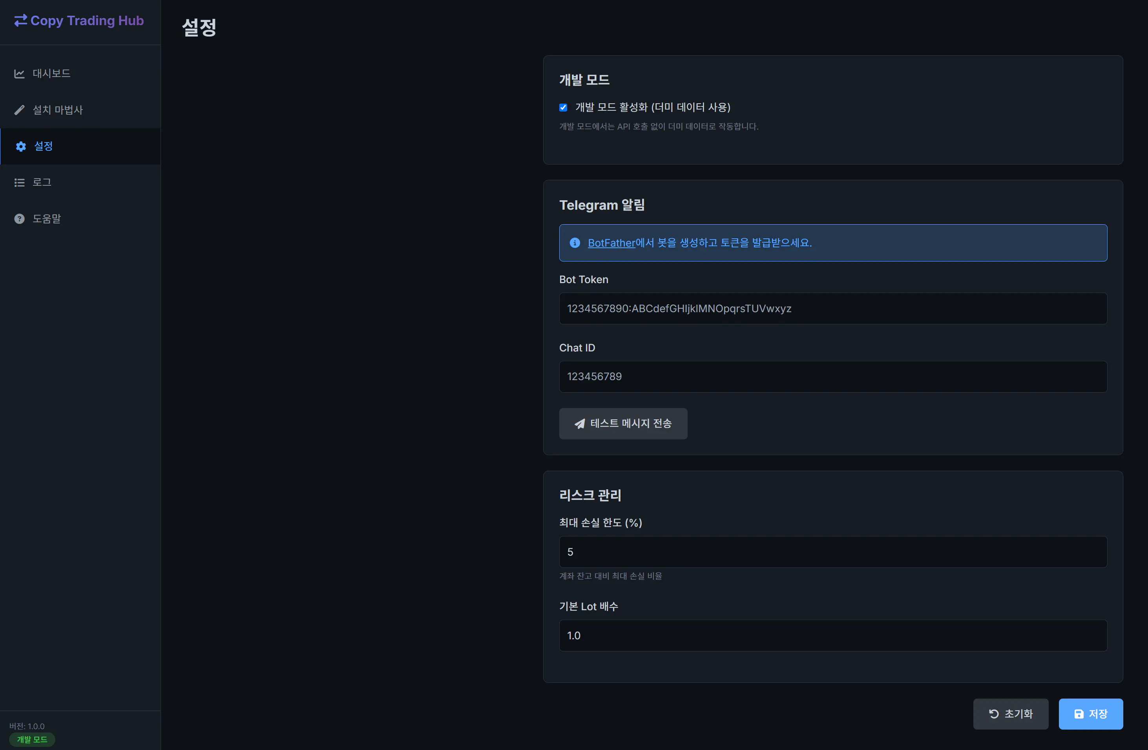Screen dimensions: 1148x750
Task: Go to the 도움말 page
Action: click(x=47, y=219)
